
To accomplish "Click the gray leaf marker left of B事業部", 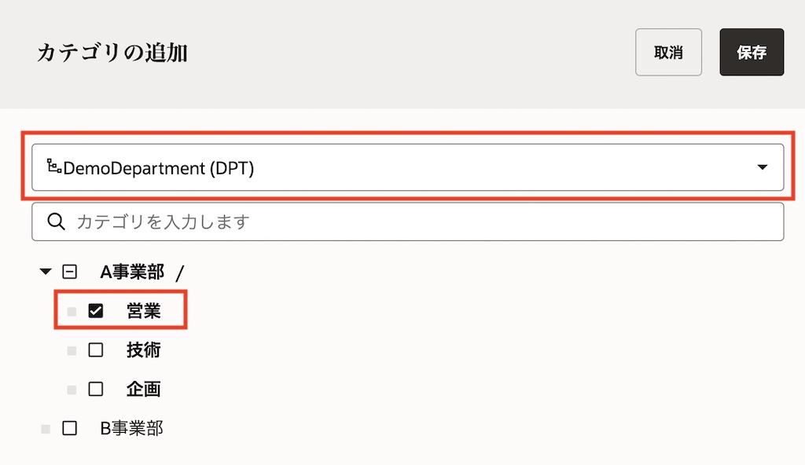I will 46,429.
